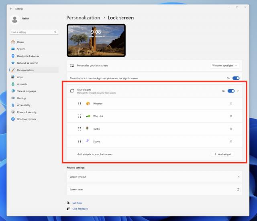
Task: Click the Find a setting search box
Action: (x=32, y=32)
